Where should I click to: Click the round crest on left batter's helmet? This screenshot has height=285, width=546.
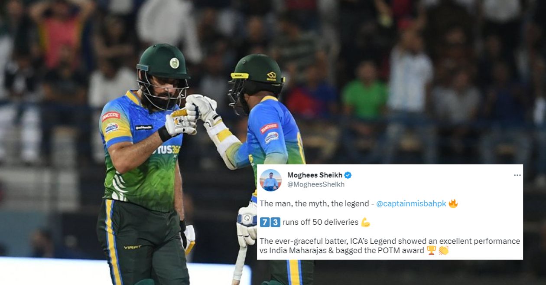coord(174,63)
